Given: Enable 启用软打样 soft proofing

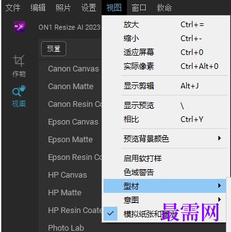Looking at the screenshot, I should [165, 158].
